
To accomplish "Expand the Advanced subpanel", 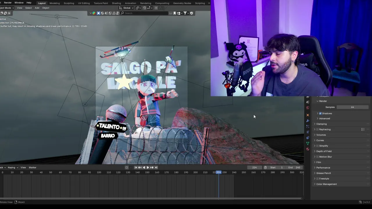I will 324,118.
